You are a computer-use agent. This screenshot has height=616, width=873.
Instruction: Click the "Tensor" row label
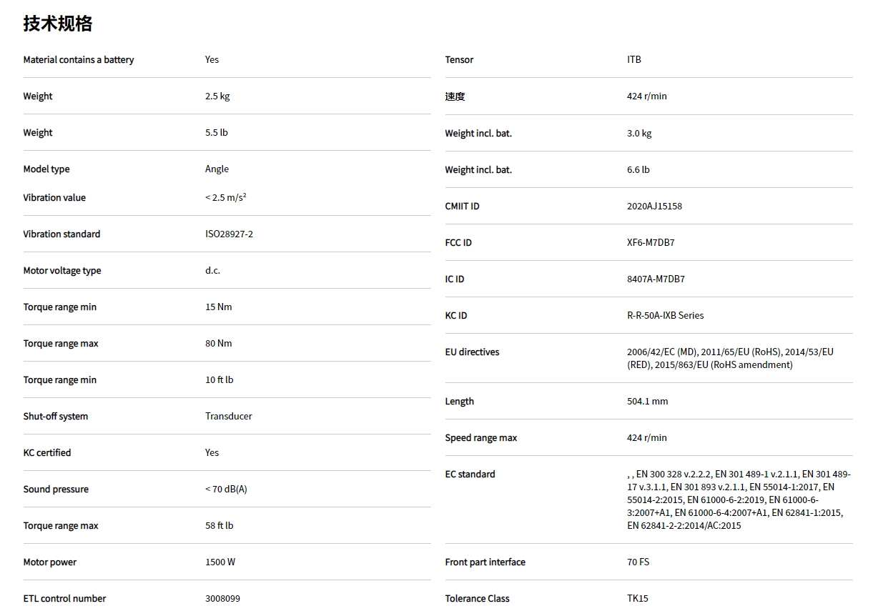(459, 60)
